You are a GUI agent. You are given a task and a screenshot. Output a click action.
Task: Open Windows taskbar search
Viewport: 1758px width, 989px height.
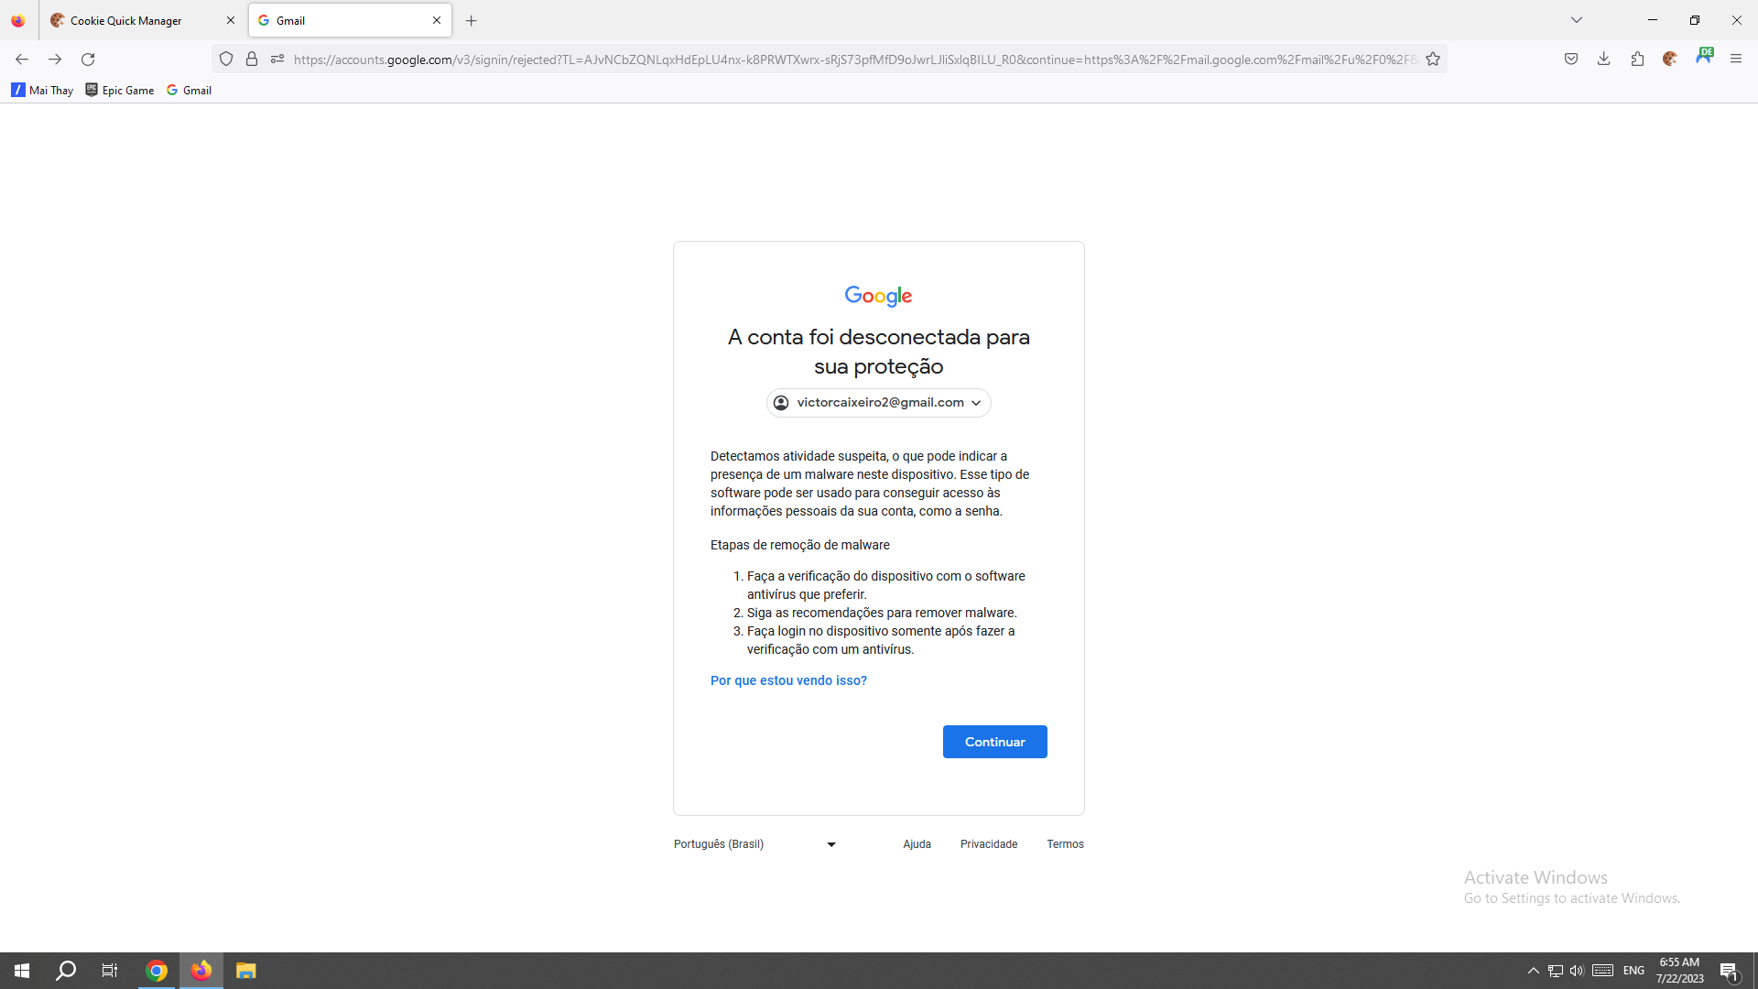coord(66,971)
